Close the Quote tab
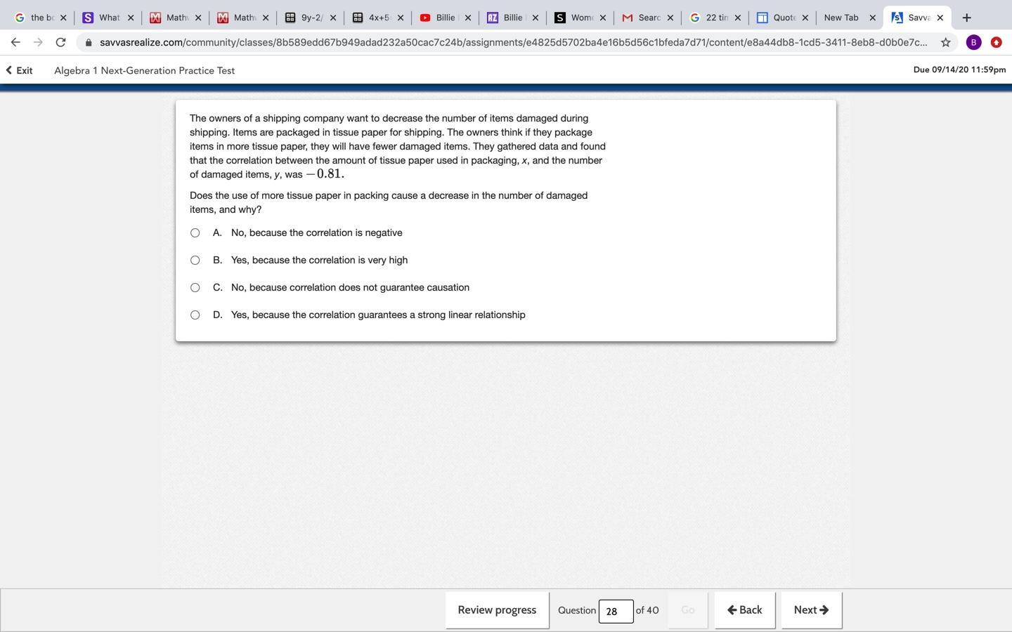The image size is (1012, 632). pos(805,18)
